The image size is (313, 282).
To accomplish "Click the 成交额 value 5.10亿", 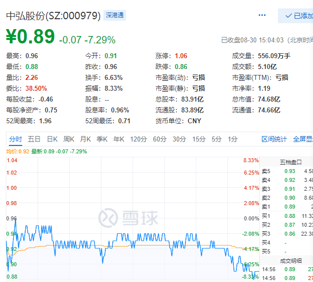I will pos(267,67).
